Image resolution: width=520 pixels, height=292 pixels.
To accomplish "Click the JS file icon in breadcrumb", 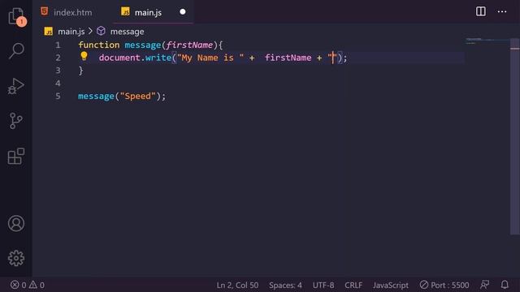I will coord(49,32).
